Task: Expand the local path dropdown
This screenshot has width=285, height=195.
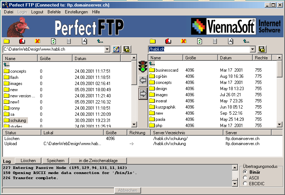Action: [x=107, y=49]
